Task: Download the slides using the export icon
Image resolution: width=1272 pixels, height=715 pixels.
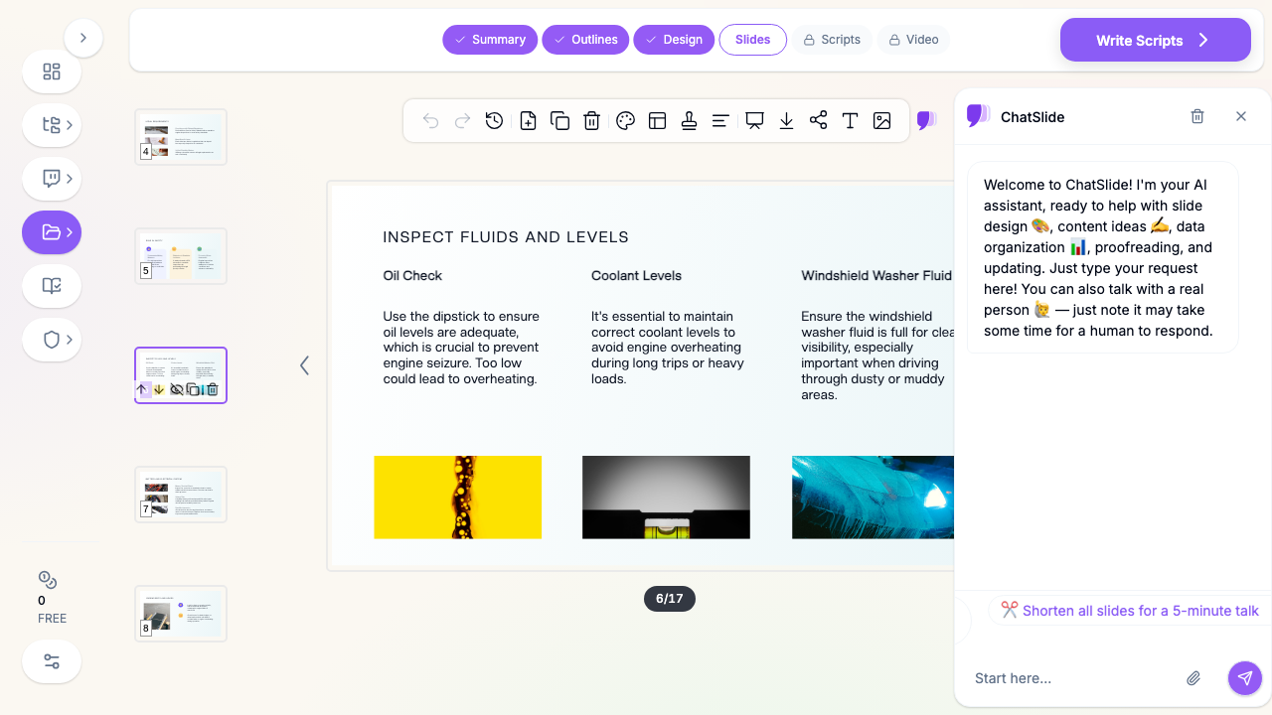Action: 786,120
